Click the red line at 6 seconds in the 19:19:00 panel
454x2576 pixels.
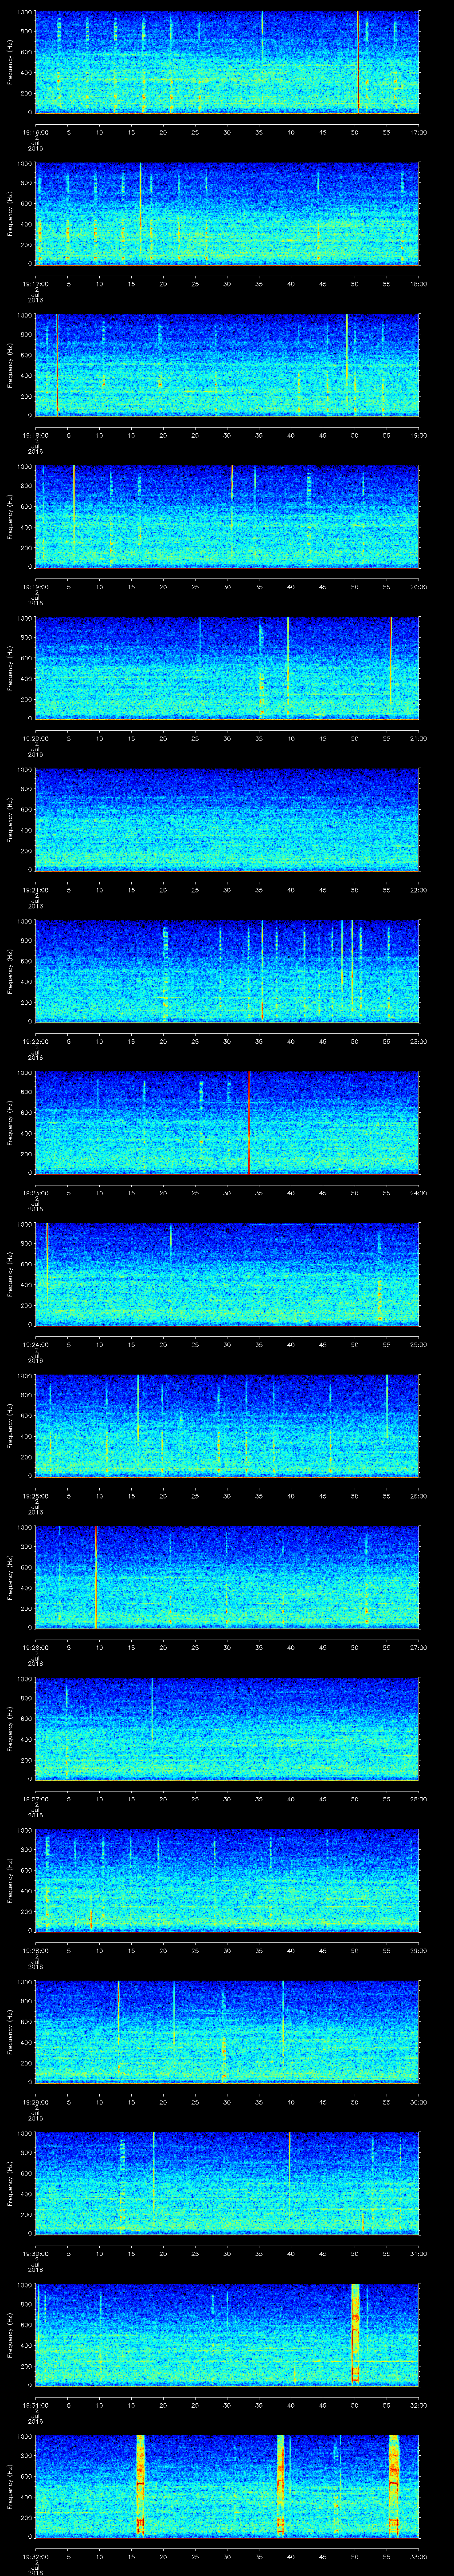(x=74, y=515)
